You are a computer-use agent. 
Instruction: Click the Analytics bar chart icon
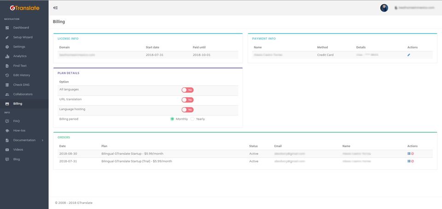click(x=7, y=56)
